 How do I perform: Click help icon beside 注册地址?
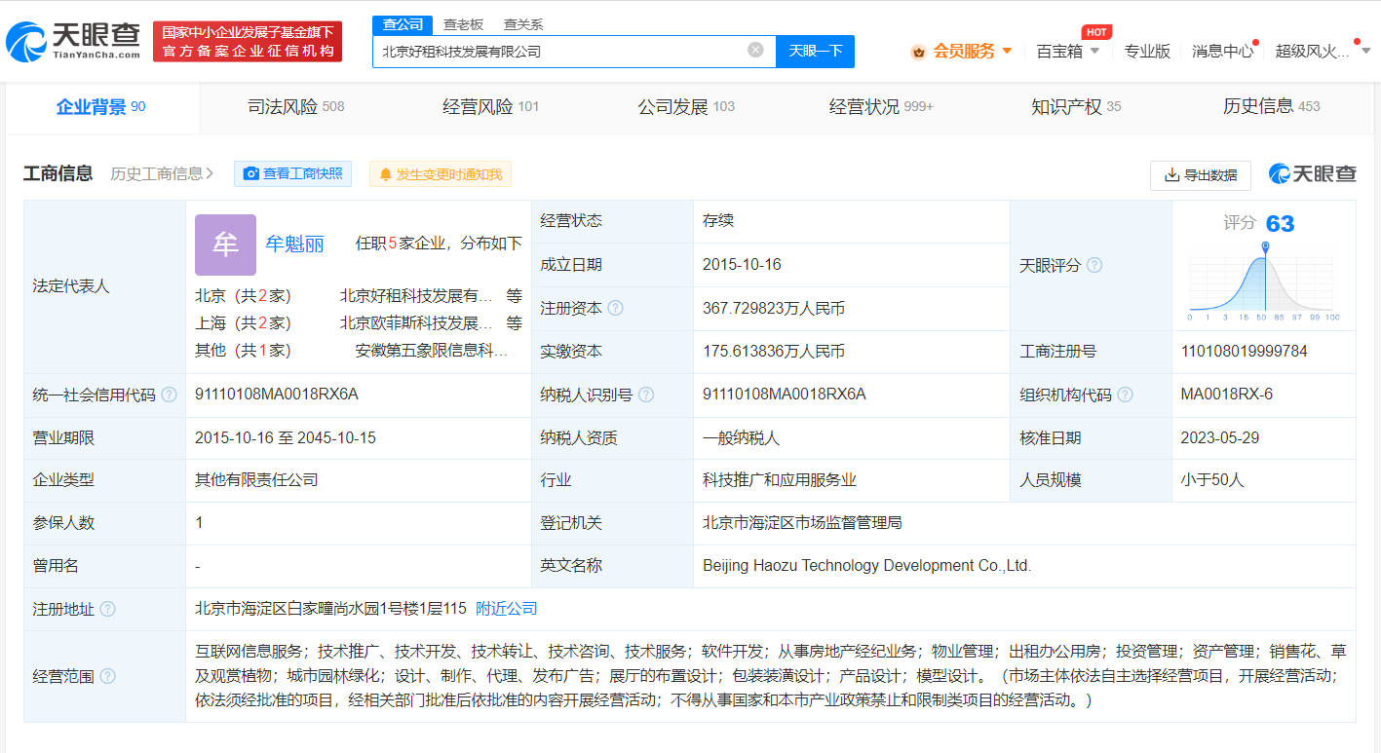click(107, 609)
